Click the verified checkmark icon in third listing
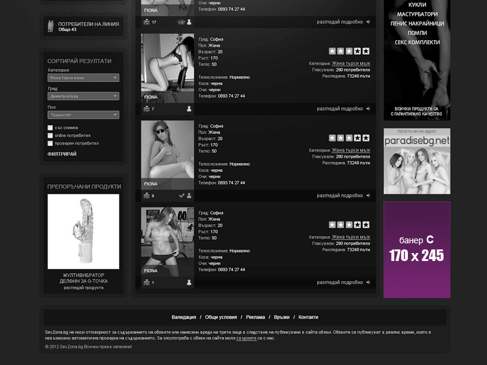This screenshot has height=365, width=487. pos(181,196)
